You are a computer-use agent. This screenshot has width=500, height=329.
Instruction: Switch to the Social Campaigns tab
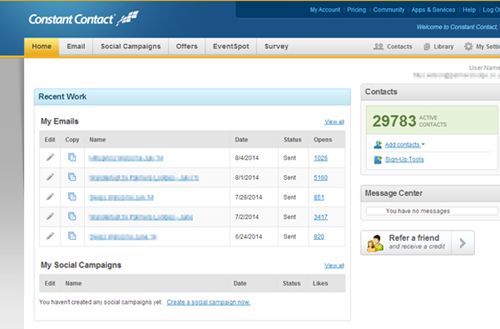(131, 47)
